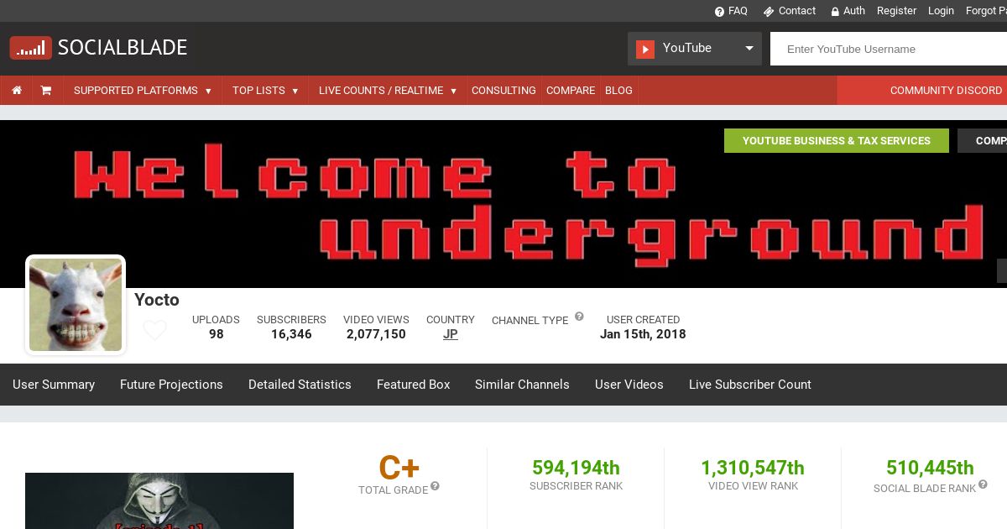Click the Contact link
This screenshot has width=1007, height=529.
tap(797, 11)
